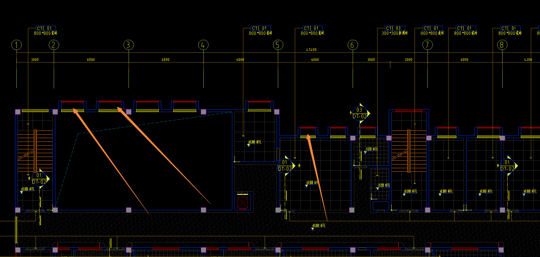Click upper -0.010 AFFL mark under 03 marker
Image resolution: width=540 pixels, height=257 pixels.
(x=371, y=150)
